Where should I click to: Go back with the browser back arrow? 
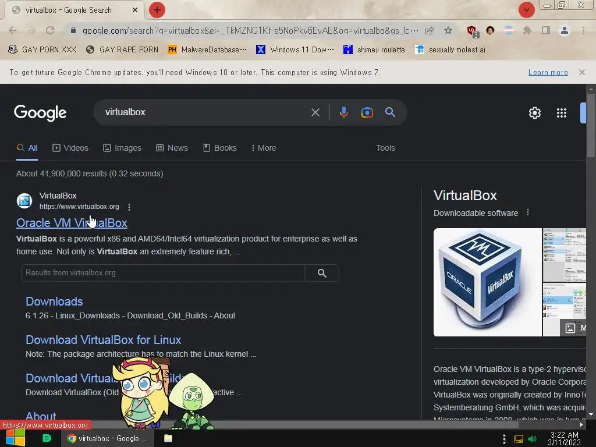(x=13, y=30)
